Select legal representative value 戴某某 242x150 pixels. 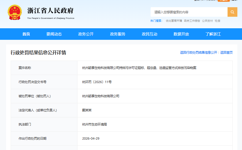pos(87,110)
